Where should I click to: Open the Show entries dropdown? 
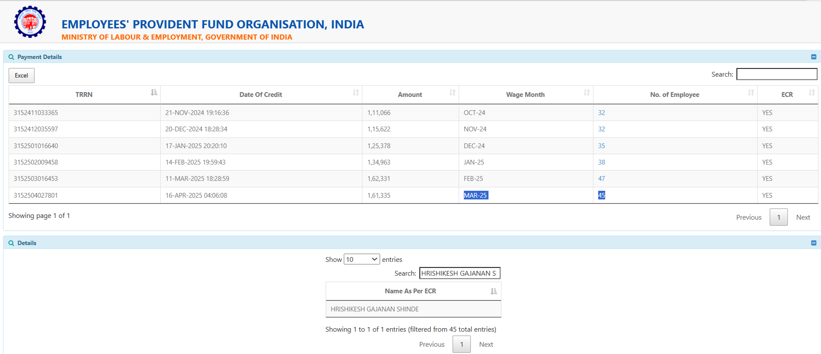pos(361,259)
